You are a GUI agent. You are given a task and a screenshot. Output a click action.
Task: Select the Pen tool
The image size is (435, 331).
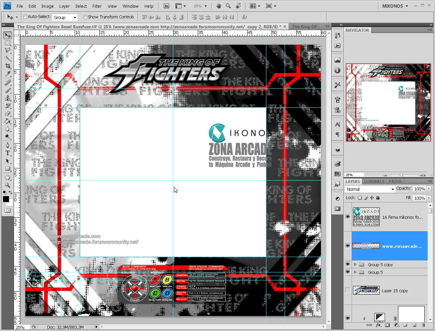(8, 145)
